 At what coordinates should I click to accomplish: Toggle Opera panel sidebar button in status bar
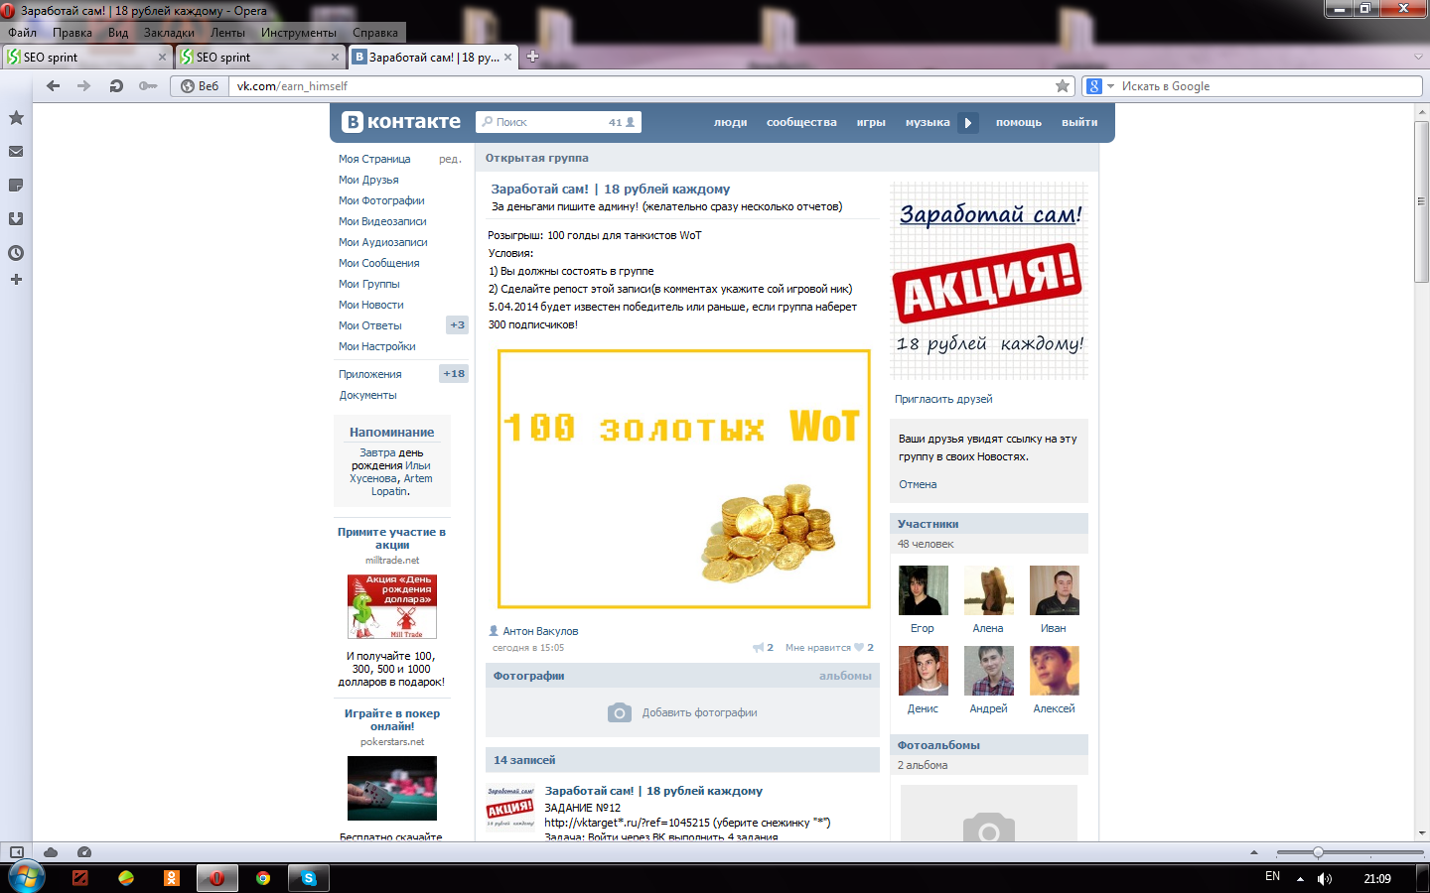pyautogui.click(x=16, y=852)
